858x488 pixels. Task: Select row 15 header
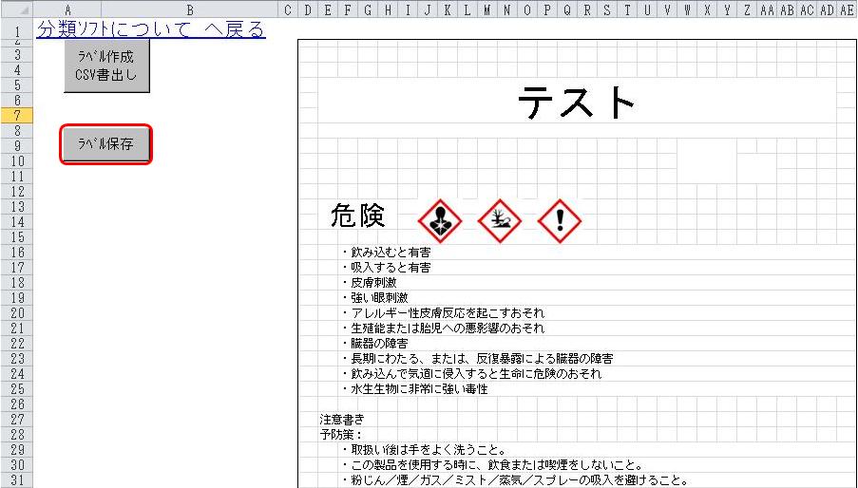17,237
